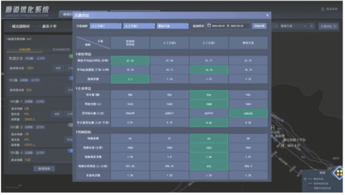Click the 新增线路 button

click(x=44, y=168)
